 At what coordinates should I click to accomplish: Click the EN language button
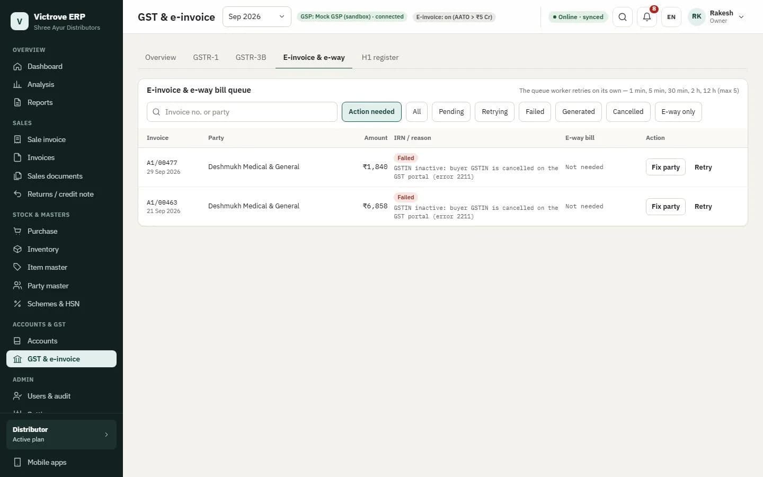(671, 17)
